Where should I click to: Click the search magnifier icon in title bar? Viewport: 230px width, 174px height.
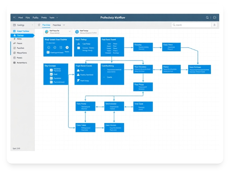tap(207, 17)
